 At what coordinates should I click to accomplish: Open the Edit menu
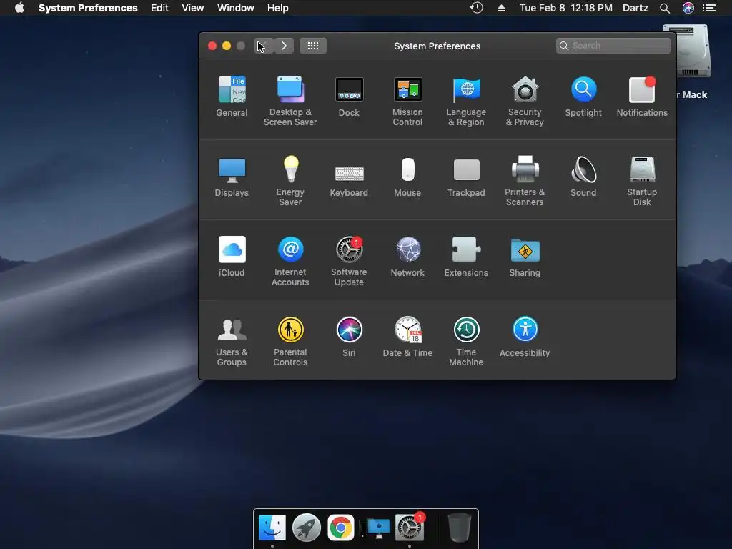[x=159, y=8]
